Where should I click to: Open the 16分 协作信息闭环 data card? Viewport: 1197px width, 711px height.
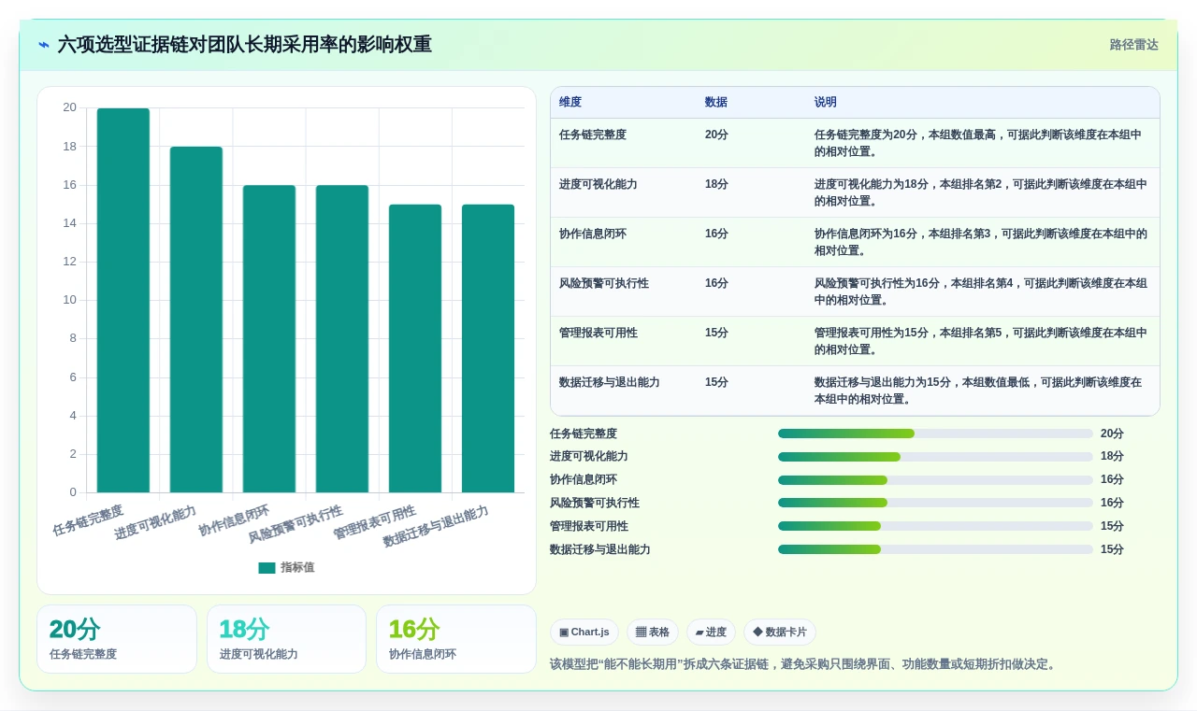tap(456, 639)
